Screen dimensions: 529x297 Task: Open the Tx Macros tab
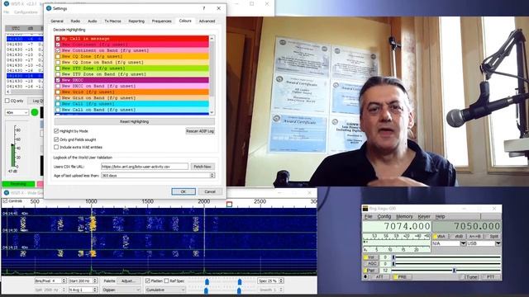pos(112,21)
